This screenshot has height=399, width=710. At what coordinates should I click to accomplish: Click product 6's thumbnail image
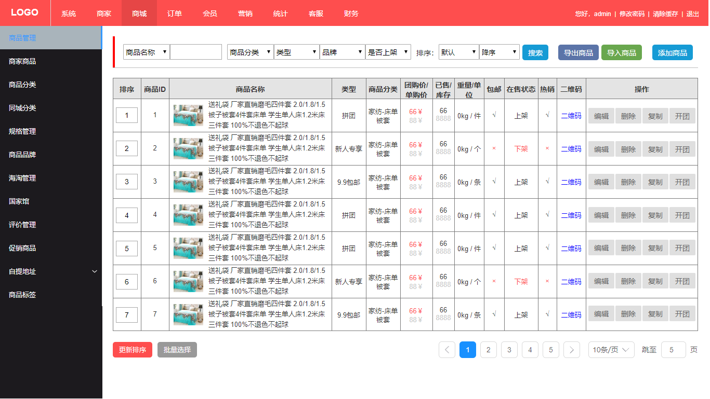click(x=188, y=282)
